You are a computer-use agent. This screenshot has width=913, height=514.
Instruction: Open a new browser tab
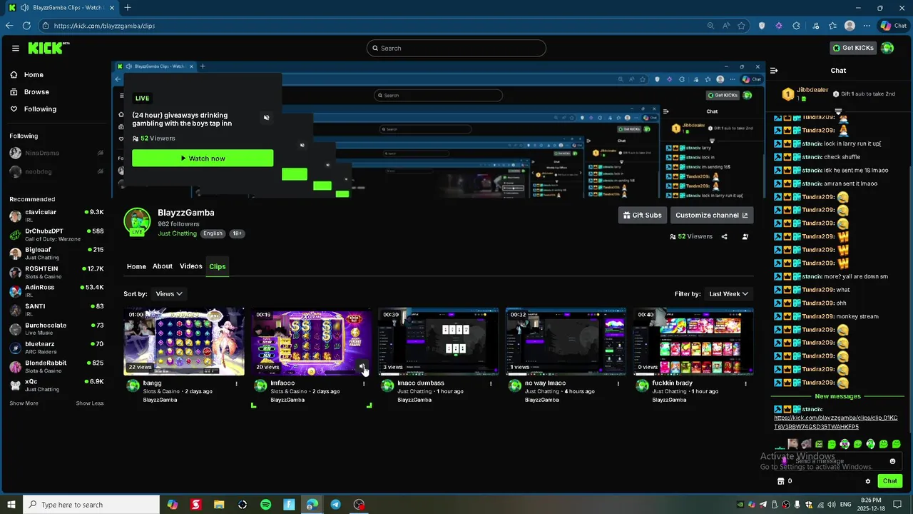point(128,8)
